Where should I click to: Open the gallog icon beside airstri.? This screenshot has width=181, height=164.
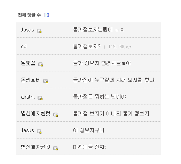tap(40, 98)
